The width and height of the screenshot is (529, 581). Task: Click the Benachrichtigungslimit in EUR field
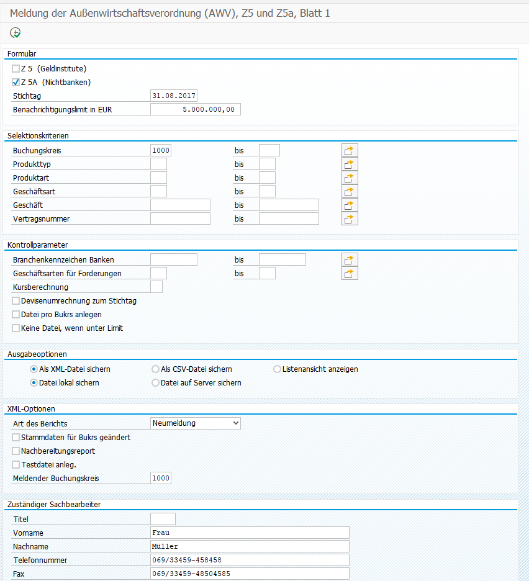click(x=195, y=110)
